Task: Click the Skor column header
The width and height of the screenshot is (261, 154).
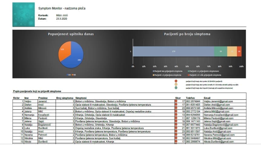Action: point(178,98)
